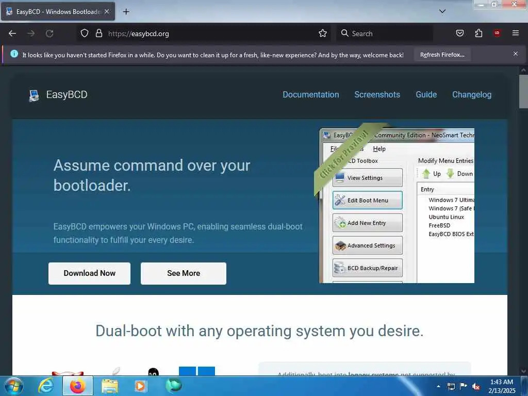Image resolution: width=528 pixels, height=396 pixels.
Task: Click the See More button
Action: [x=184, y=273]
